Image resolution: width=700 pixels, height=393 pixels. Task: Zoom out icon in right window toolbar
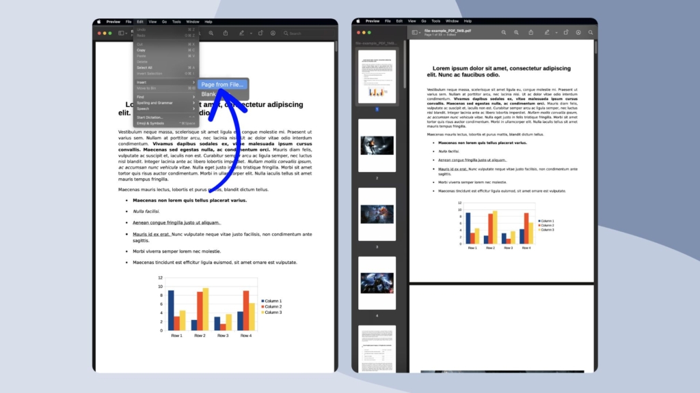504,32
